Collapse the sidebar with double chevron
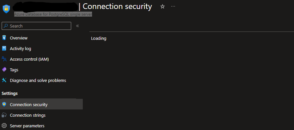 77,26
